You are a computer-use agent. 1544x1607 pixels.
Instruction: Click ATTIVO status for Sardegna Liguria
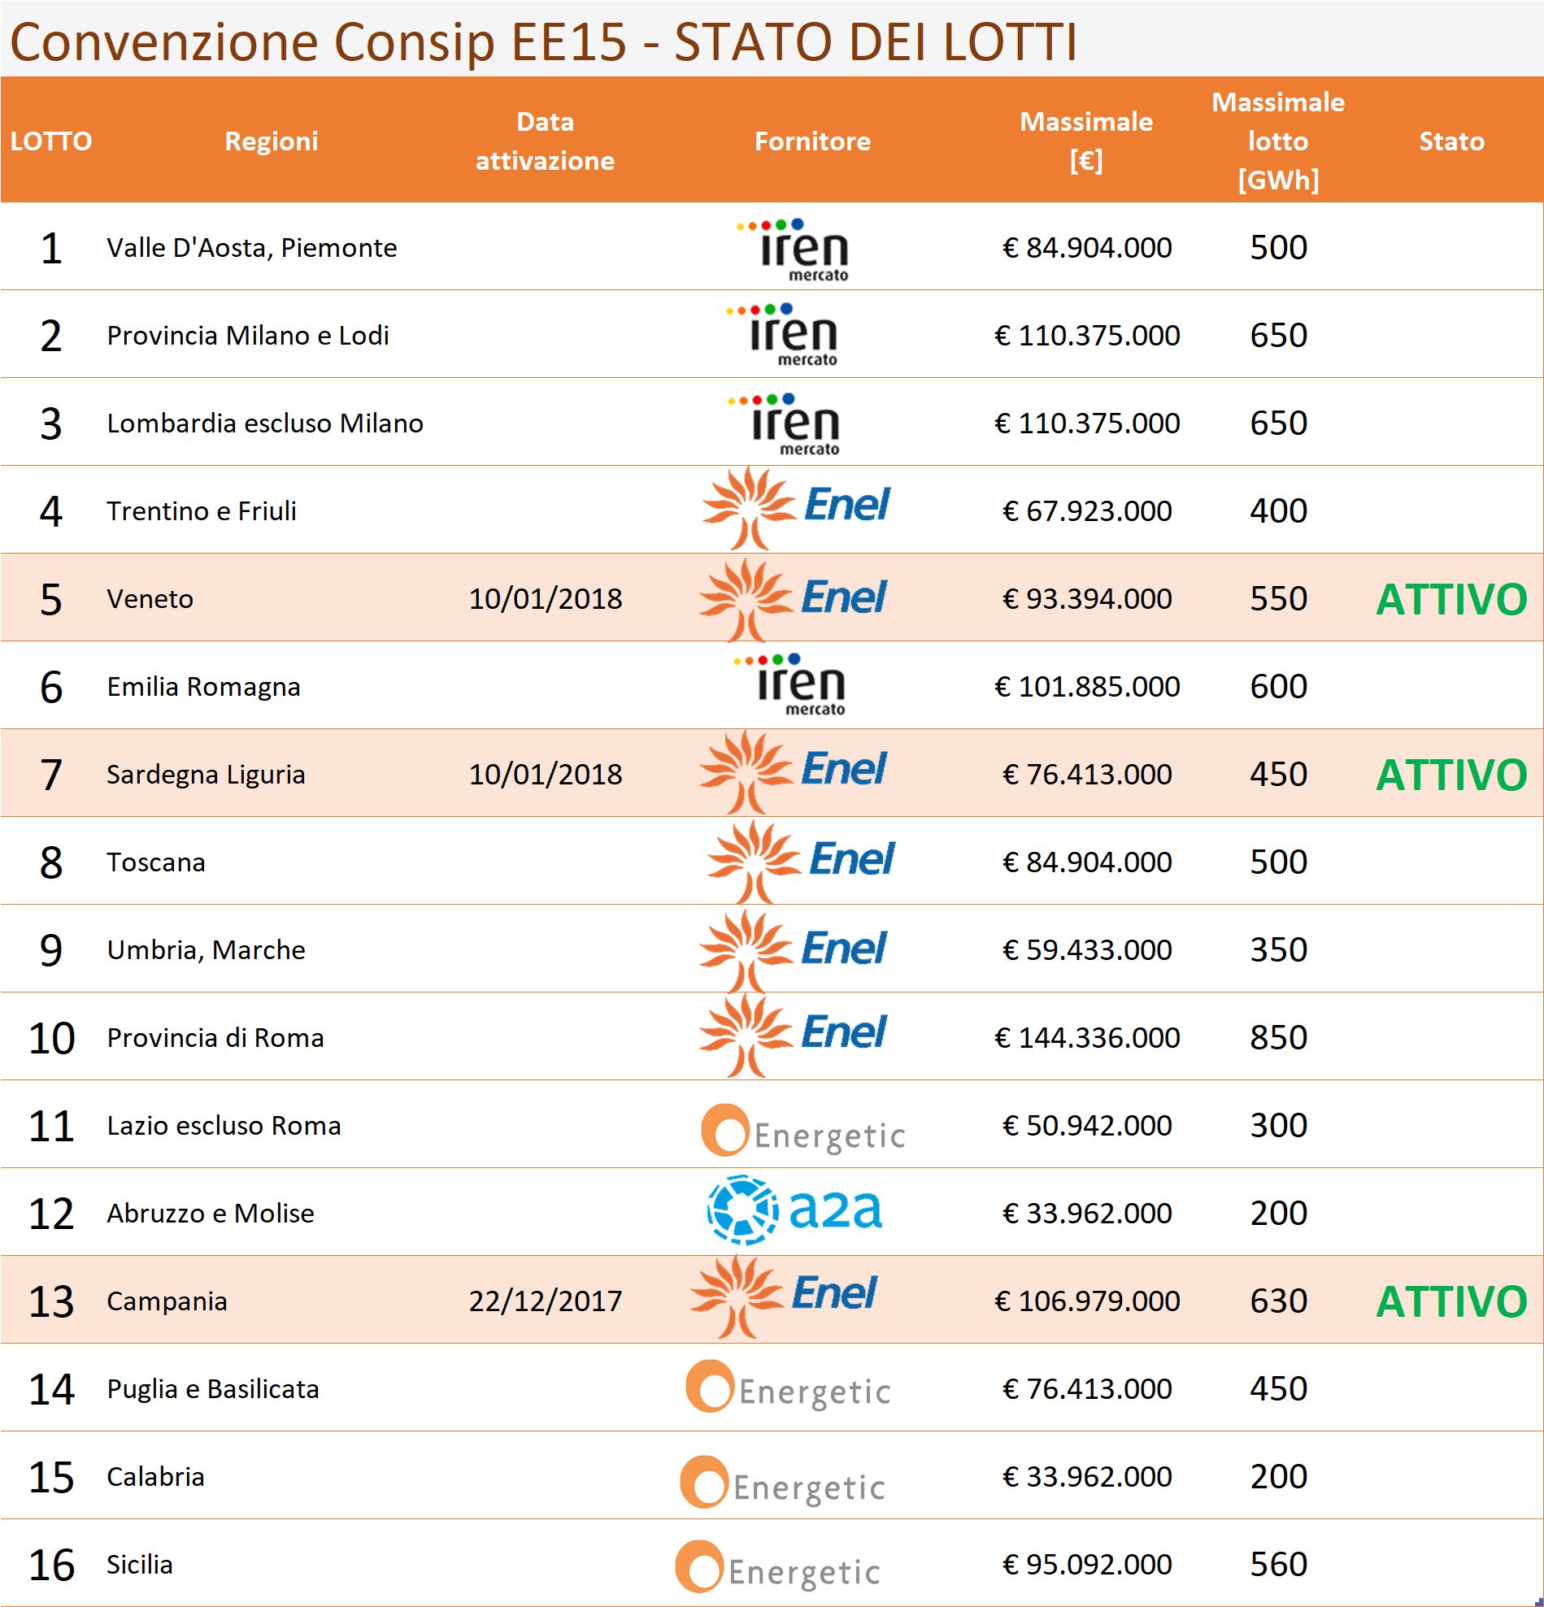point(1450,775)
